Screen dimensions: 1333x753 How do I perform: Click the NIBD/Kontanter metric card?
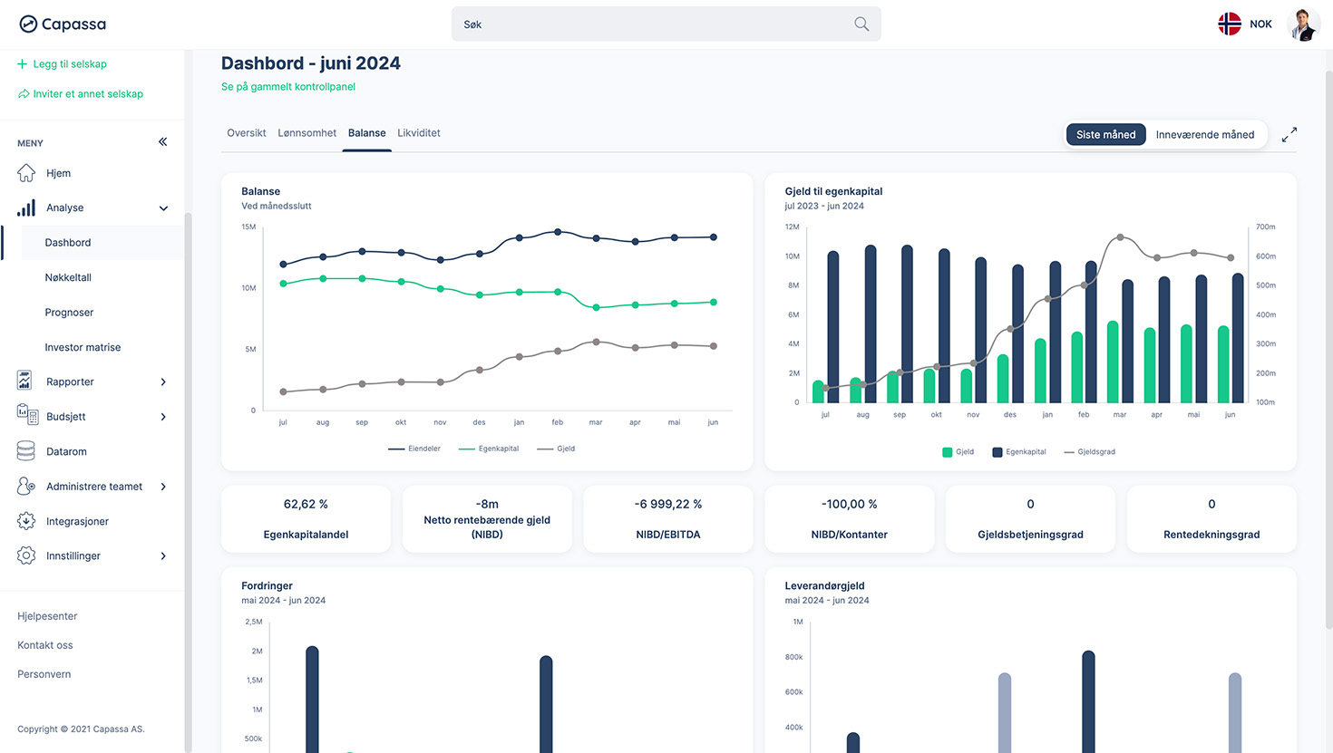(x=850, y=518)
